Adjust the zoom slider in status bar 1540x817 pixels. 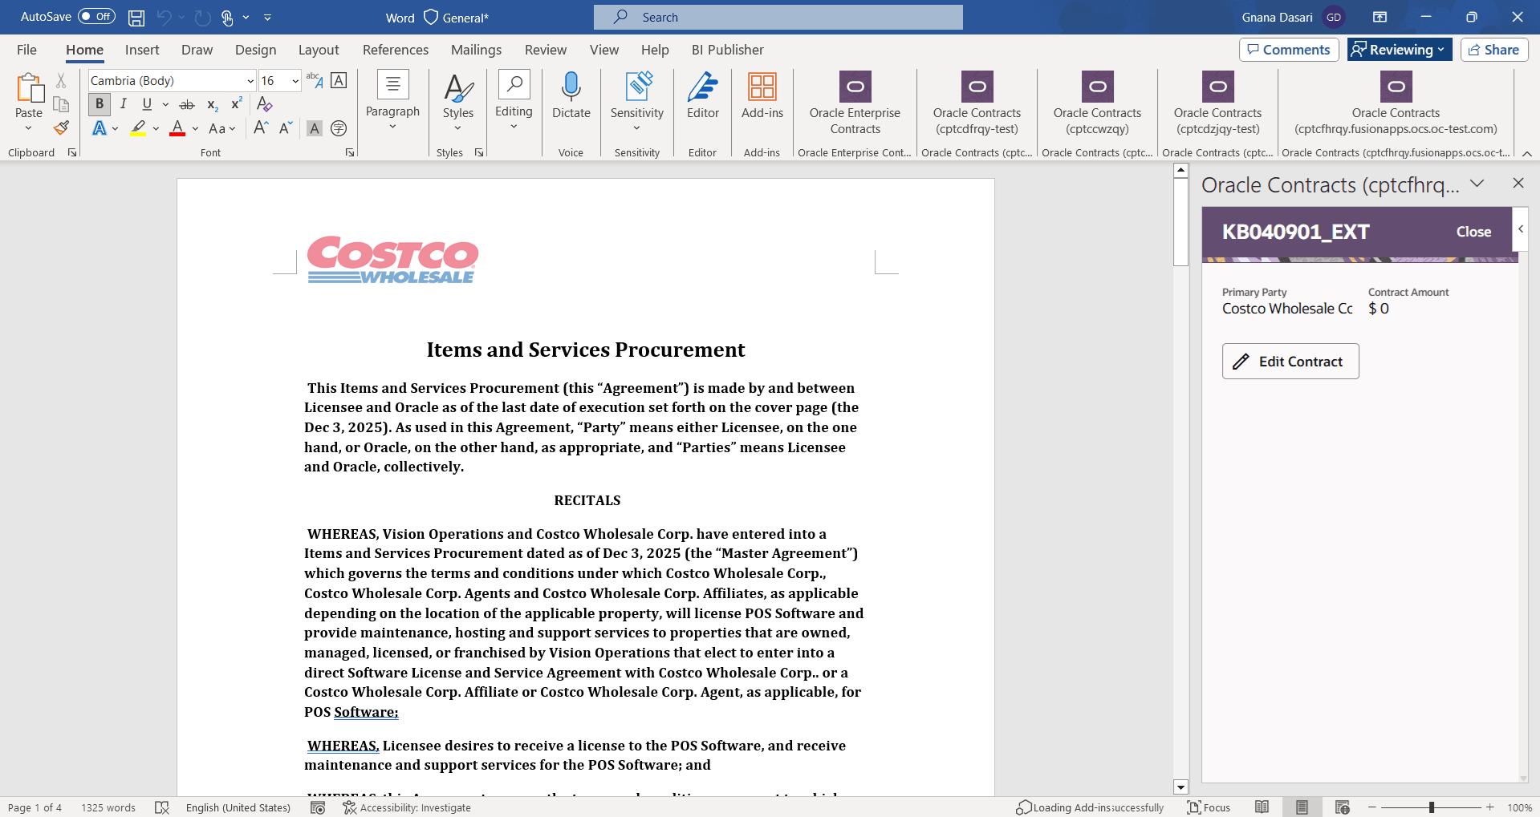[1431, 807]
